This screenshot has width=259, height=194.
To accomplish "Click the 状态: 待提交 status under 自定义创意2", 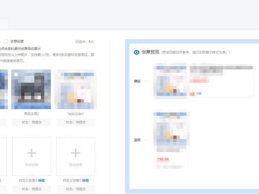I will coord(32,189).
